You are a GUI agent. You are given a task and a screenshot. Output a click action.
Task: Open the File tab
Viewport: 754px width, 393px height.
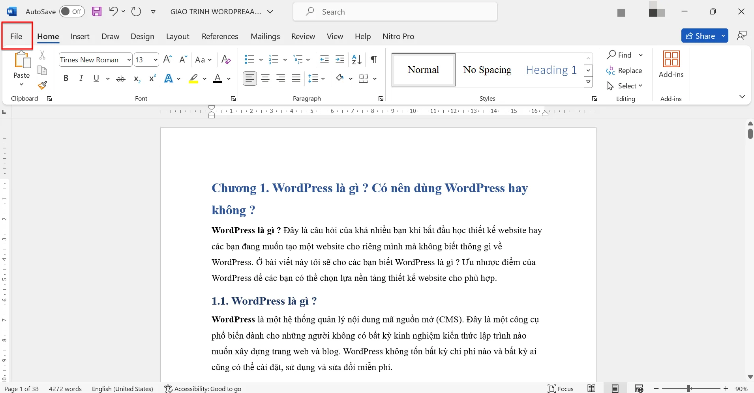point(16,36)
